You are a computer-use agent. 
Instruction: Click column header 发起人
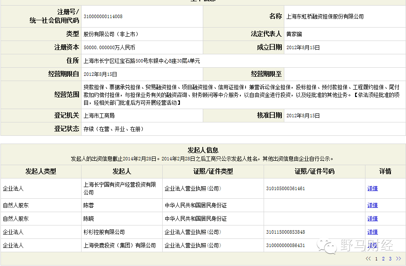pos(122,171)
